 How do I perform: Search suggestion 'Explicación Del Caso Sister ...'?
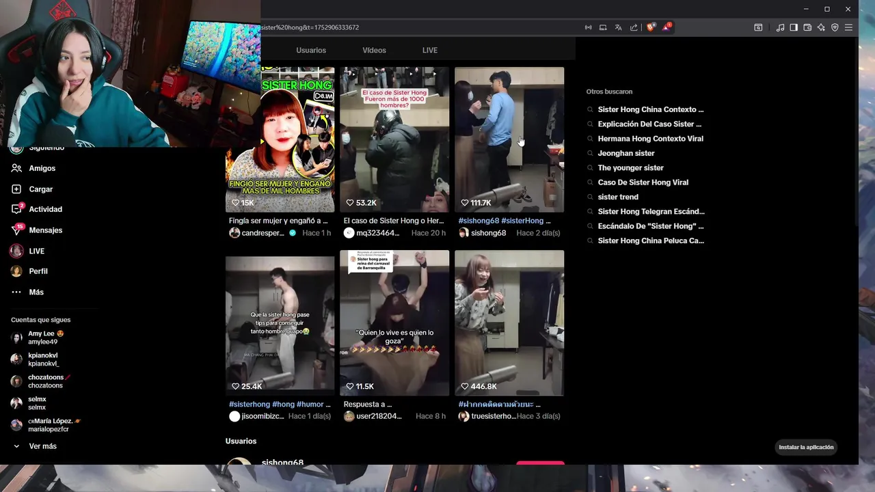649,124
